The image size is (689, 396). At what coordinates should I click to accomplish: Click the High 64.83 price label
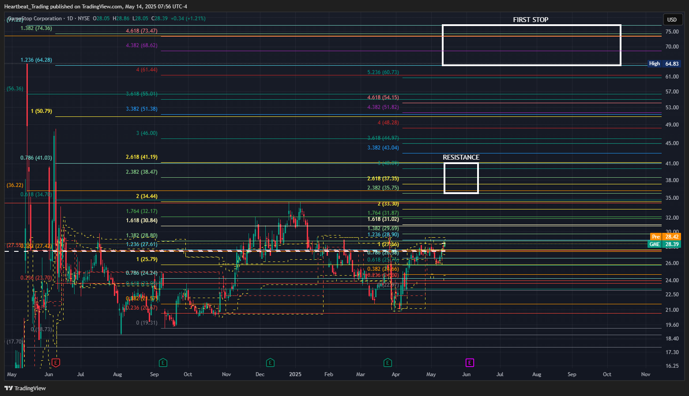[664, 64]
